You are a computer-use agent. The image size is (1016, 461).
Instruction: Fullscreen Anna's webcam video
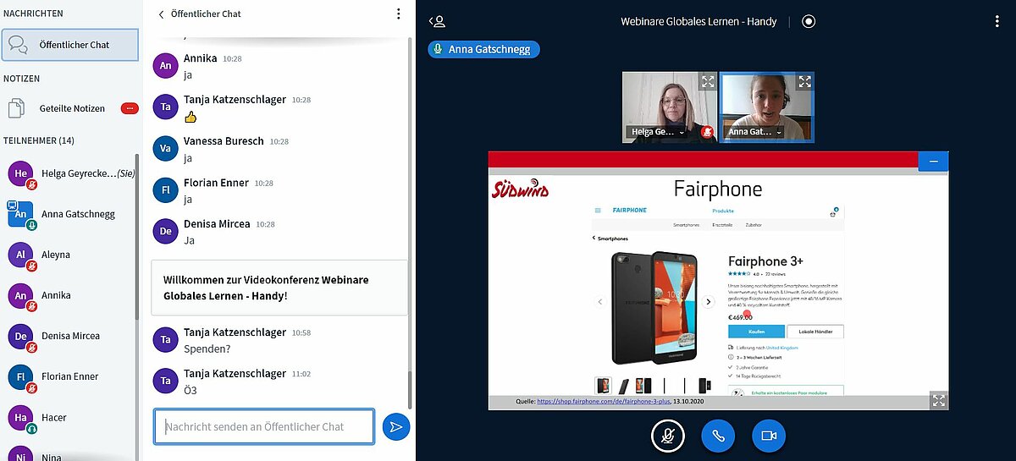tap(805, 82)
